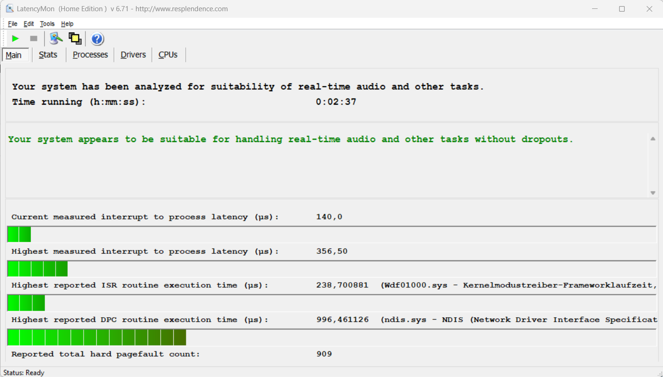Click the report box scroll down arrow

point(653,193)
